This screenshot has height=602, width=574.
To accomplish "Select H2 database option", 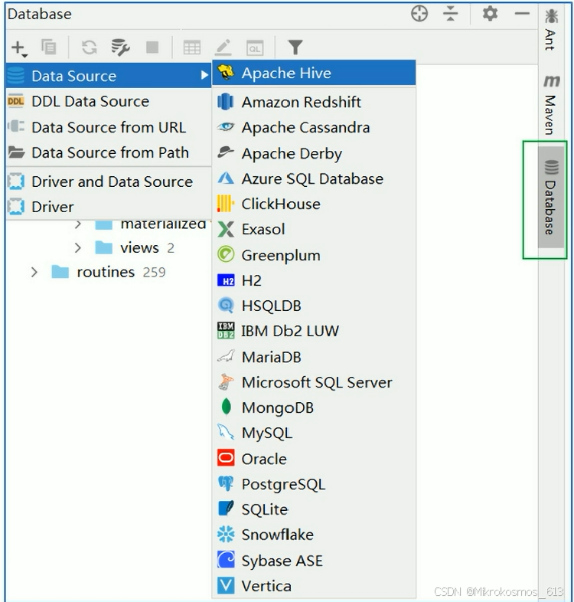I will coord(314,280).
